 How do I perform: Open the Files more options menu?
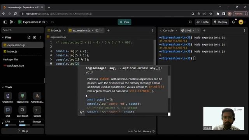pos(40,37)
